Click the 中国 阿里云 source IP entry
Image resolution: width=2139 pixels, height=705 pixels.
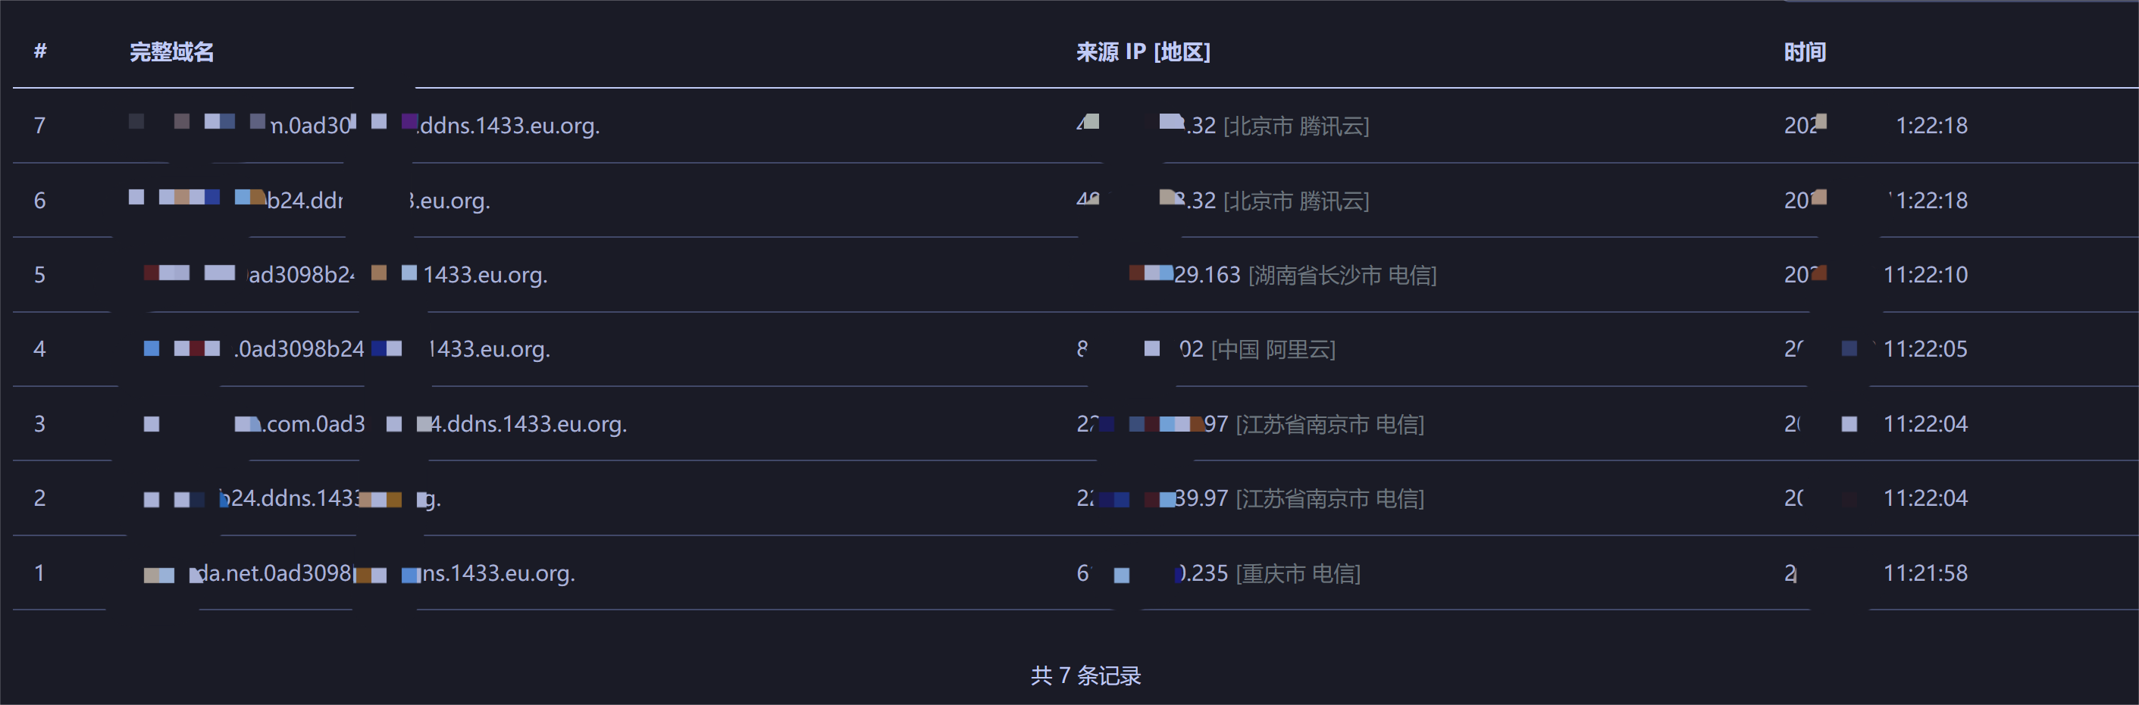1207,349
